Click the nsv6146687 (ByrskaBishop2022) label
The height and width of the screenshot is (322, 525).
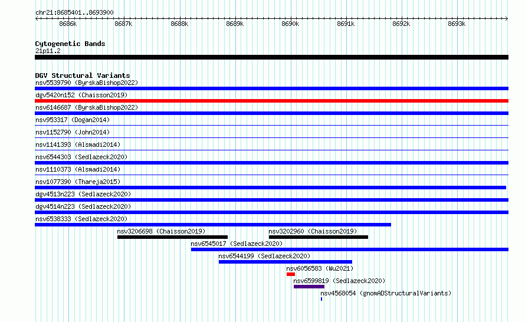[x=87, y=107]
